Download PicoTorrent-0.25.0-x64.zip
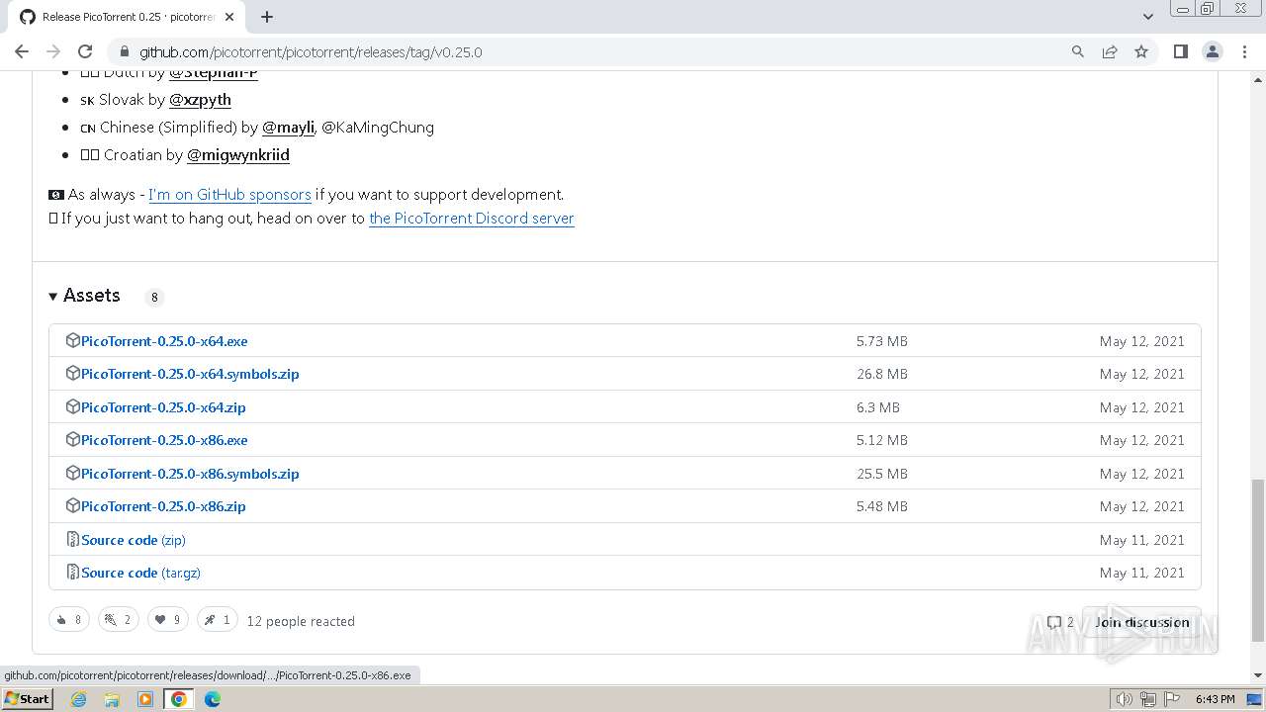 [163, 407]
